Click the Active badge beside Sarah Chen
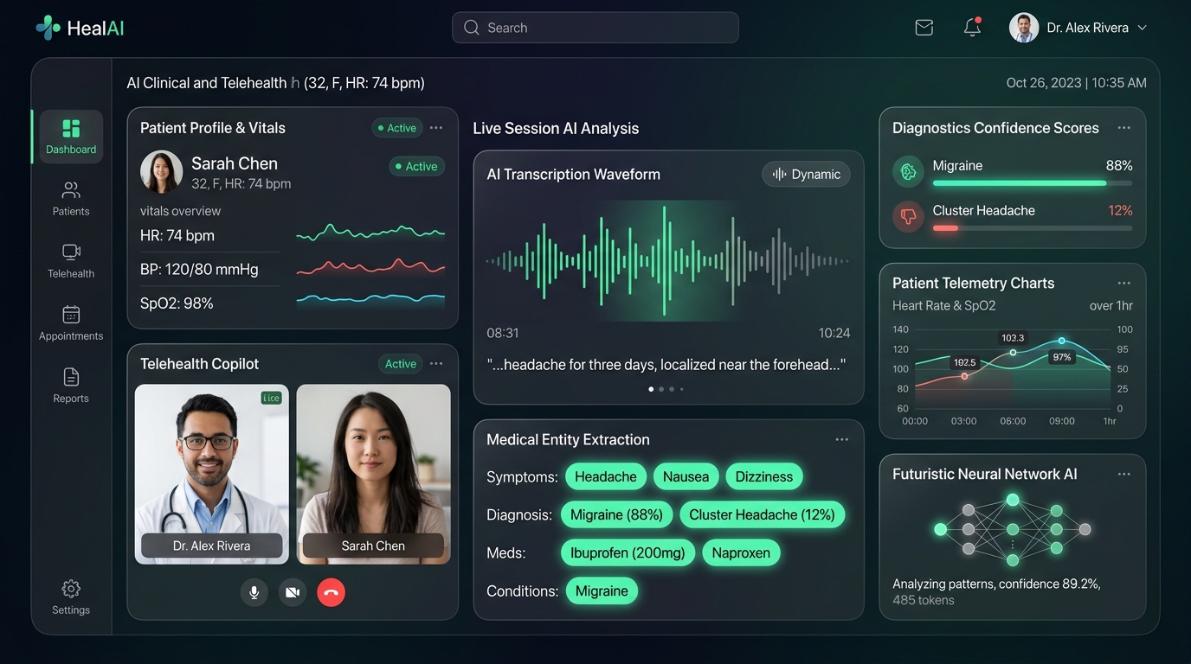The width and height of the screenshot is (1191, 664). [416, 166]
